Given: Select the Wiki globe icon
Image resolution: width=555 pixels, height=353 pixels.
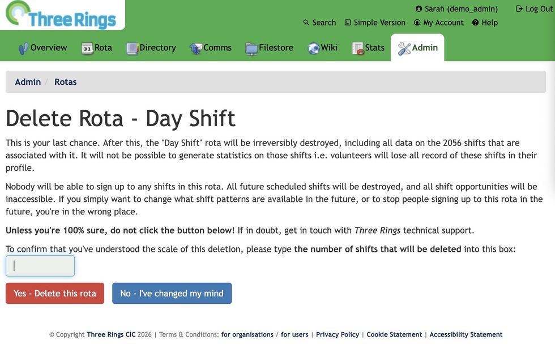Looking at the screenshot, I should (x=314, y=48).
